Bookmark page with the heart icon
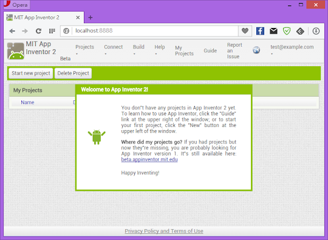Screen dimensions: 328x240 pos(245,31)
